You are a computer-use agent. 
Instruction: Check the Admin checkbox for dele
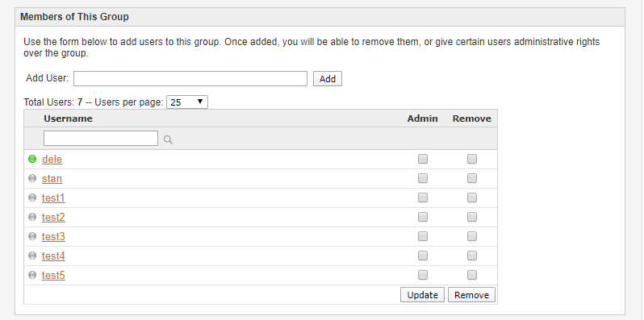pos(423,159)
